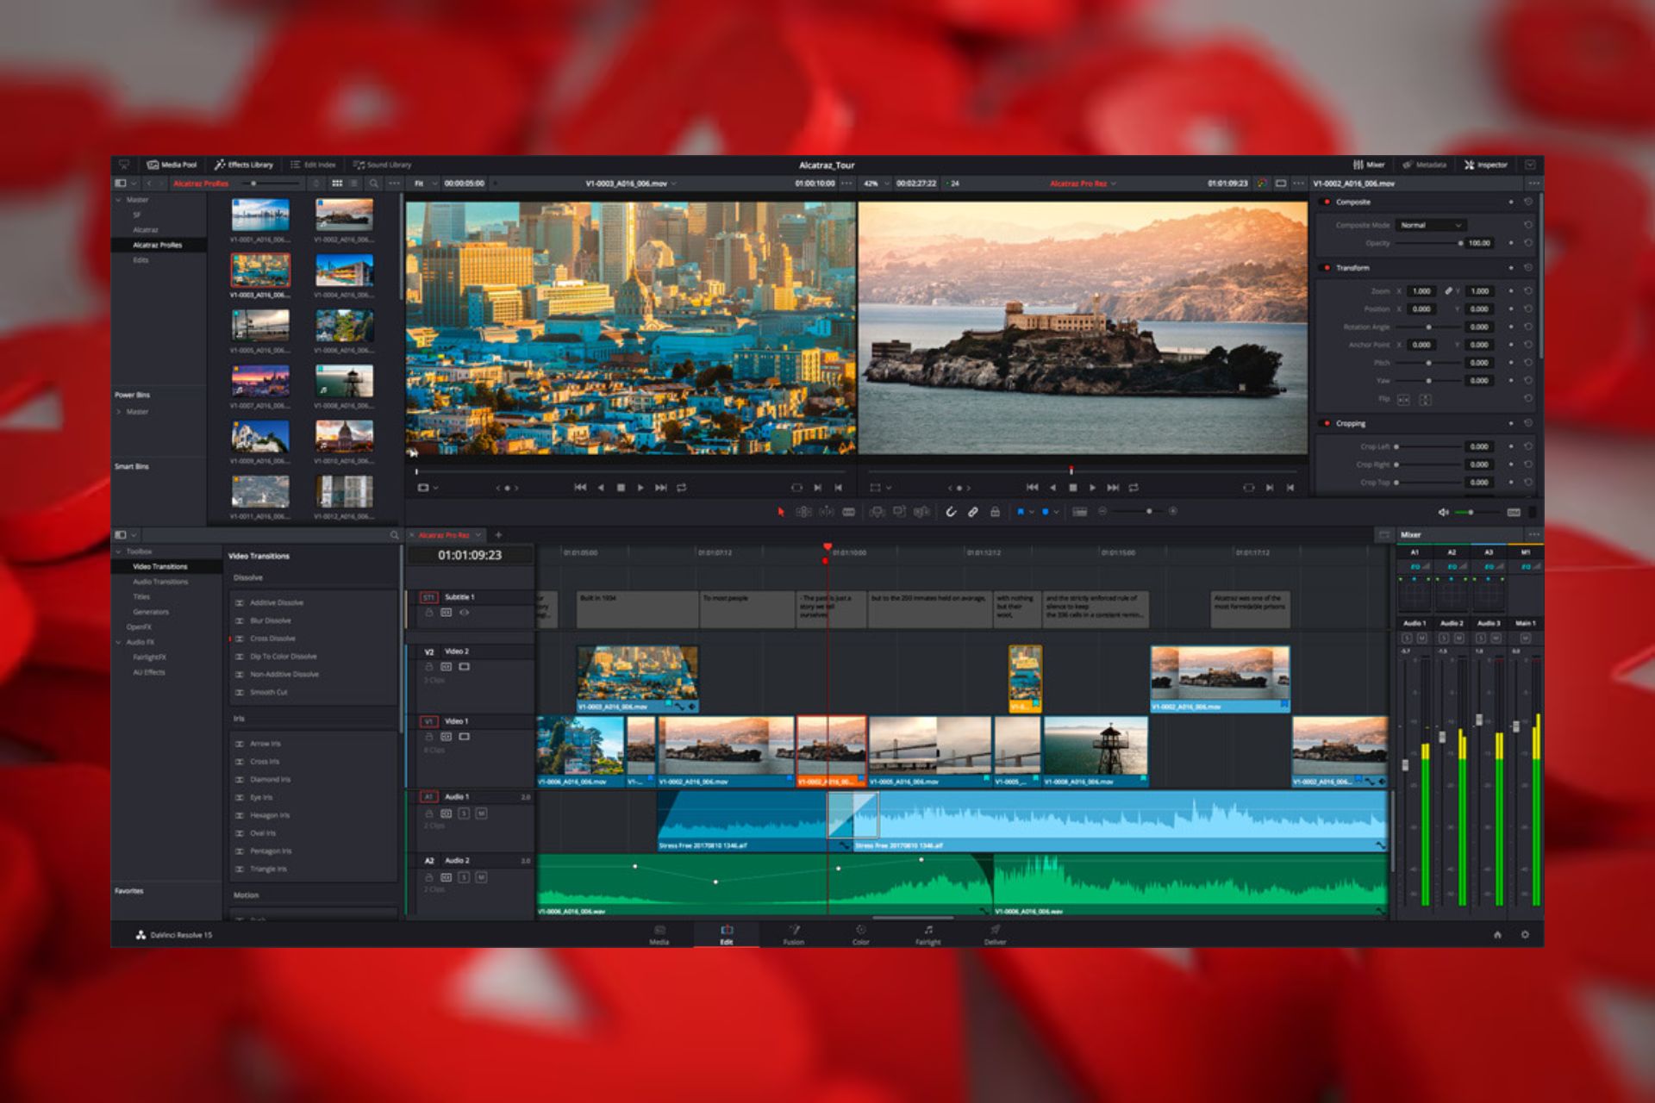
Task: Expand the Power Bins Master folder
Action: click(x=119, y=412)
